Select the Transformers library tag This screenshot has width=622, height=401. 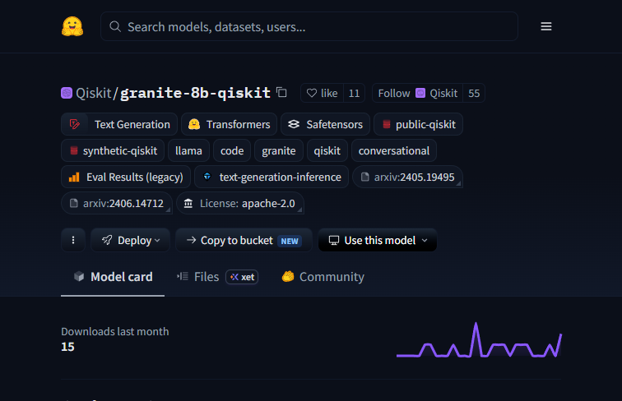click(x=230, y=124)
